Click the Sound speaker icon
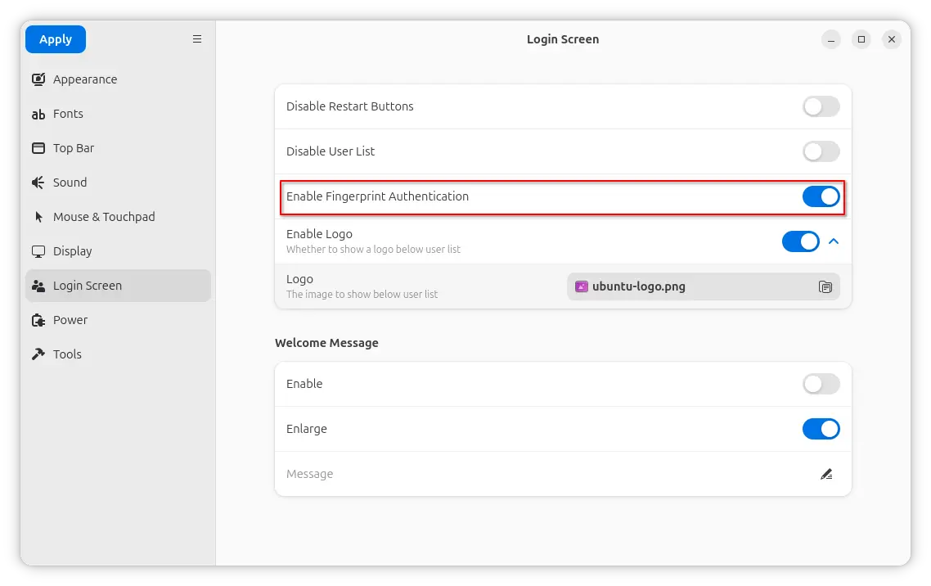This screenshot has width=931, height=586. 38,183
